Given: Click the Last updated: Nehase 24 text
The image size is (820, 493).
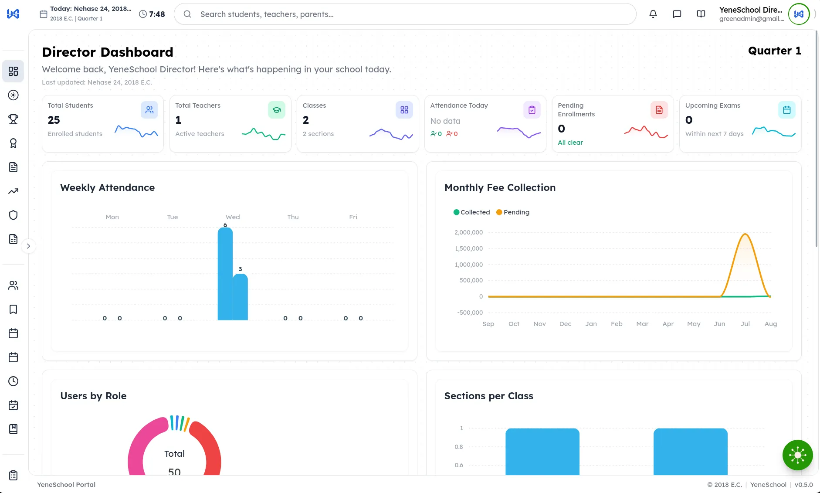Looking at the screenshot, I should (x=97, y=82).
